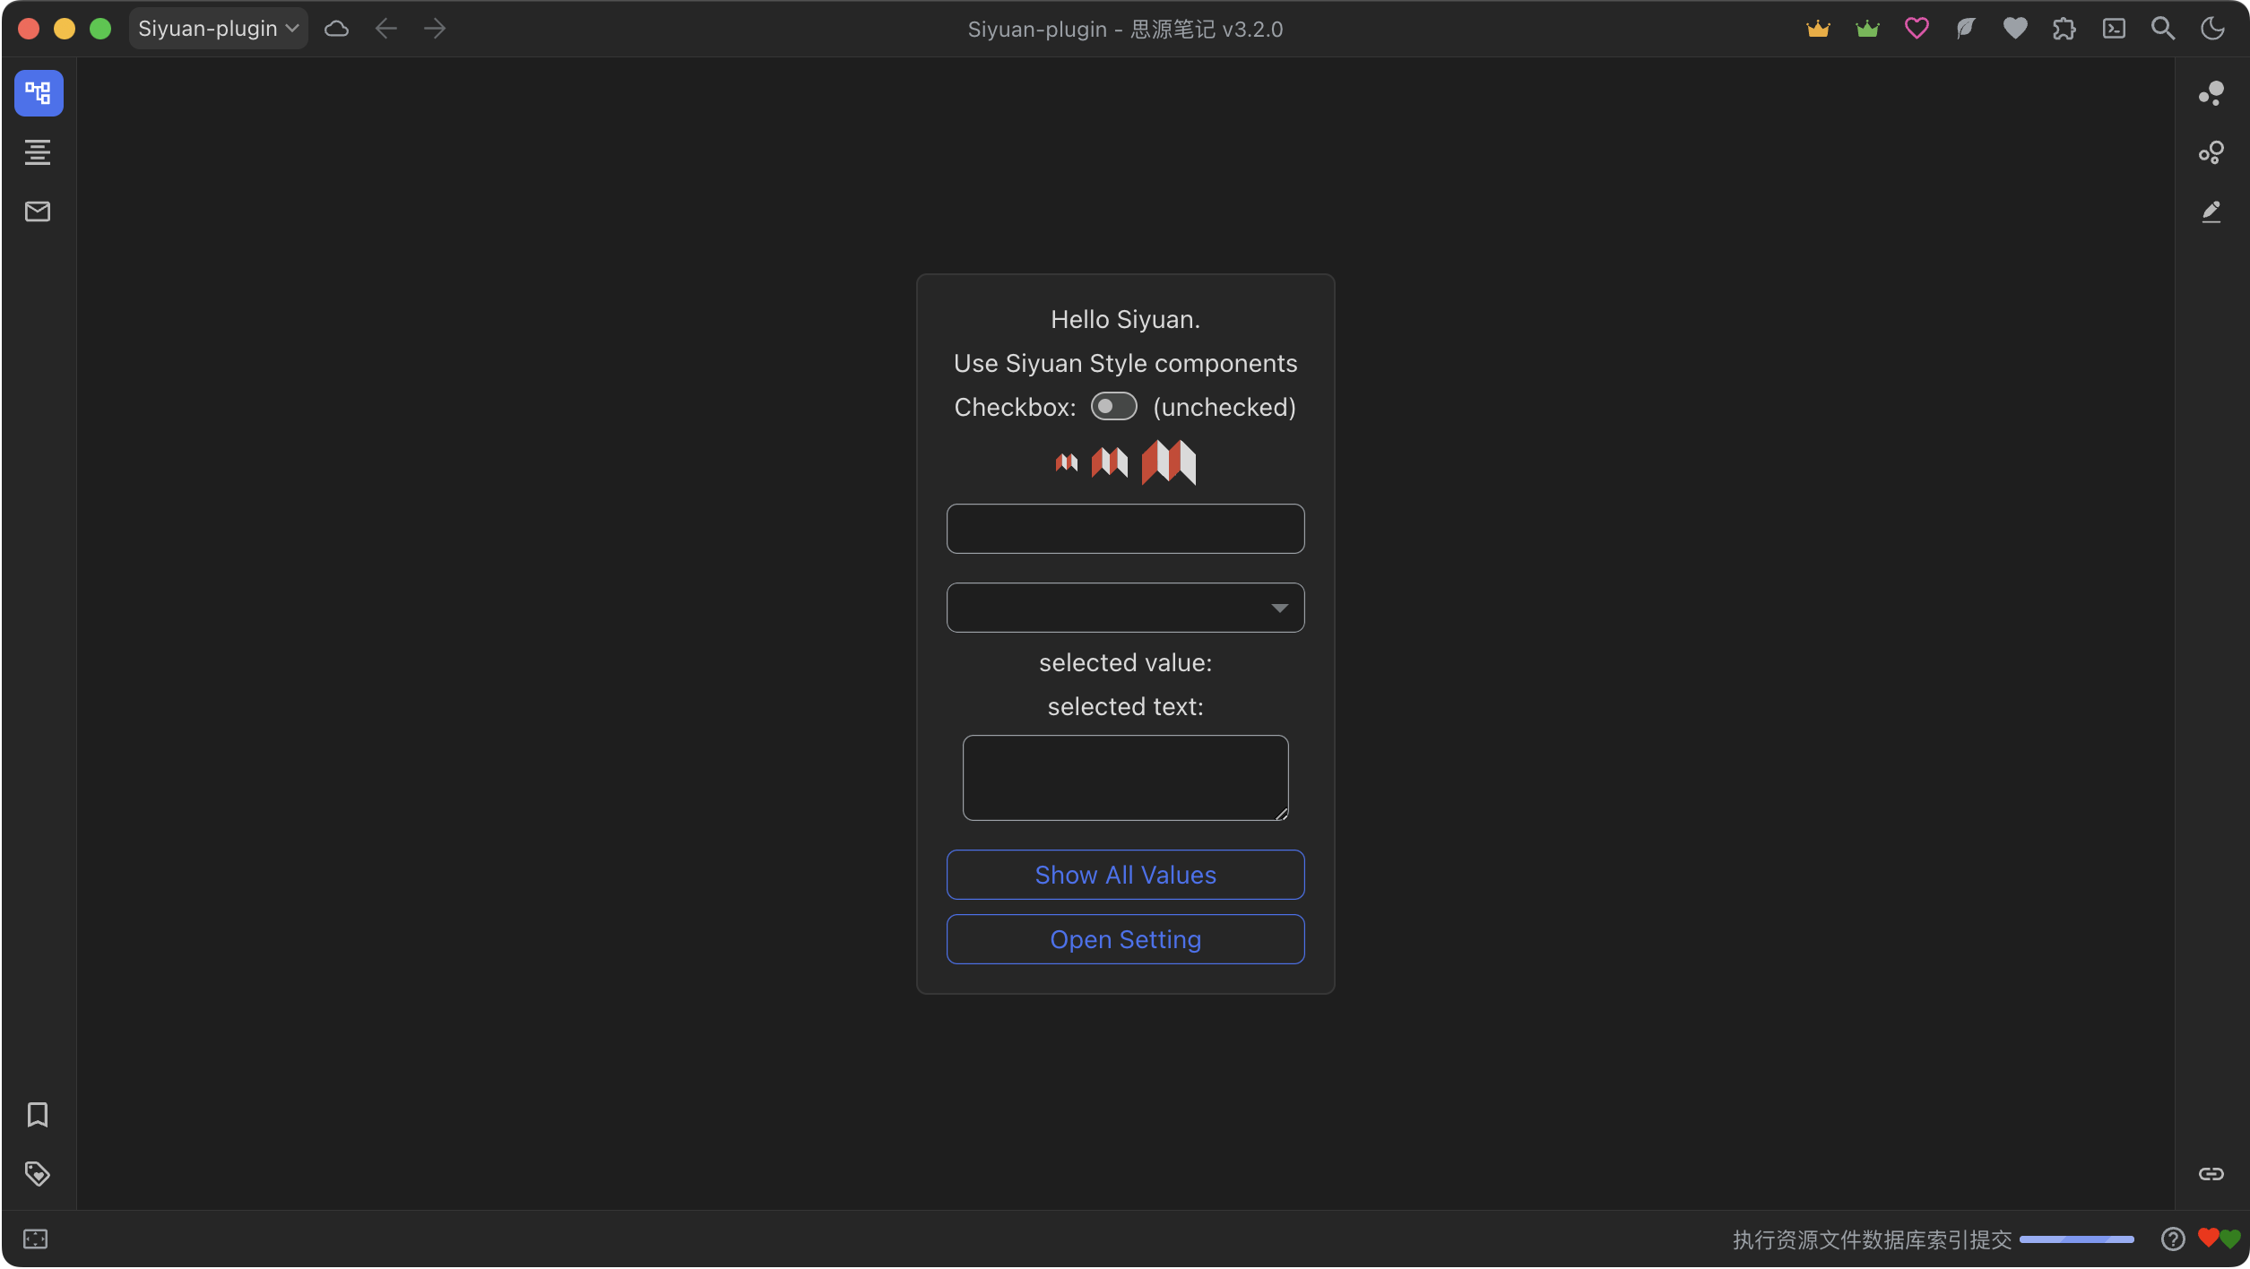Click the single-line text input field
Viewport: 2250px width, 1269px height.
click(x=1125, y=529)
